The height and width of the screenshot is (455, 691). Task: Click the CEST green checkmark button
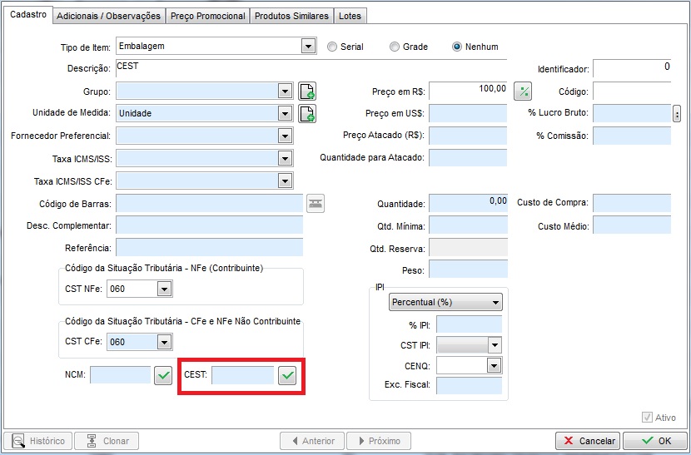pyautogui.click(x=287, y=376)
